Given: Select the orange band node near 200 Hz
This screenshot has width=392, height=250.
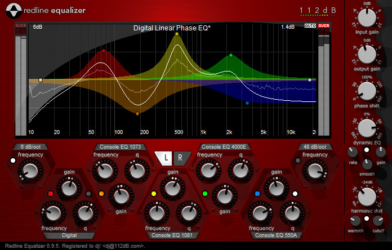Looking at the screenshot, I should [x=137, y=114].
